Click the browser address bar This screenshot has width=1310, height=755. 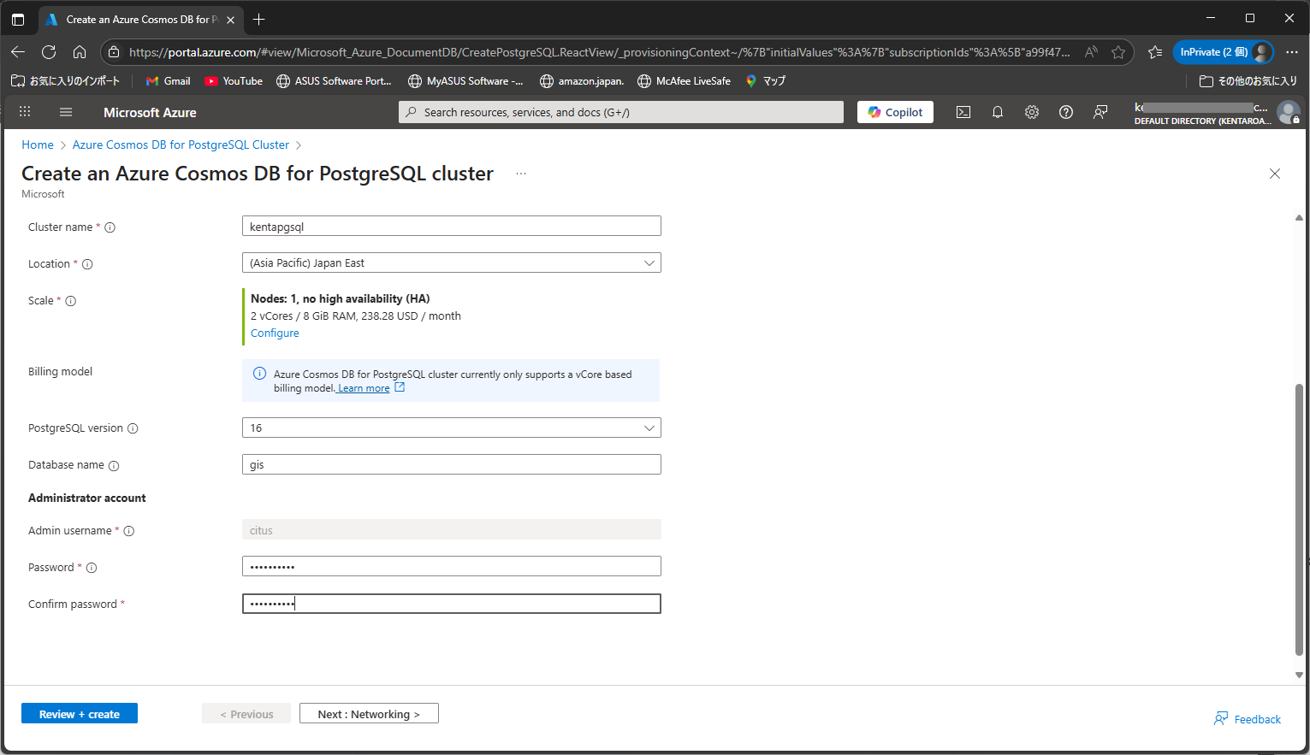pyautogui.click(x=599, y=52)
